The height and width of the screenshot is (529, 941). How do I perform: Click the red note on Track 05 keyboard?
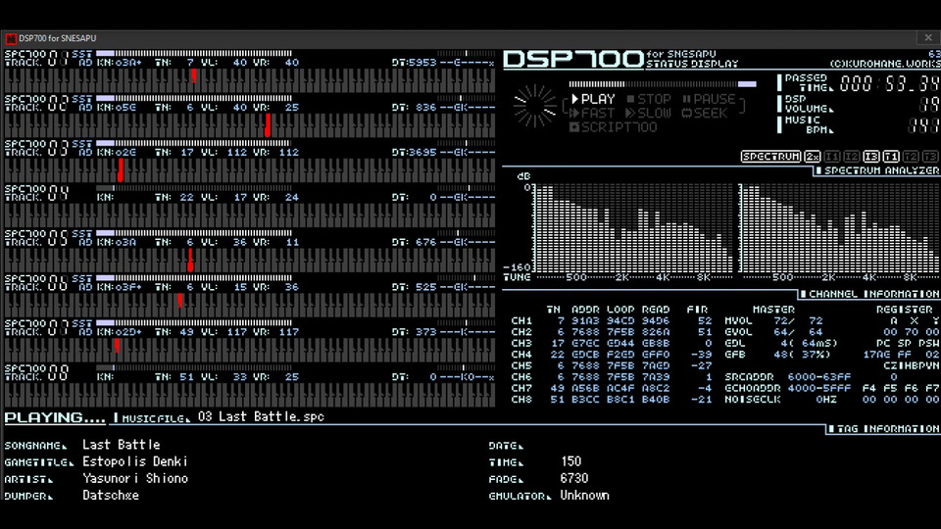click(x=190, y=260)
